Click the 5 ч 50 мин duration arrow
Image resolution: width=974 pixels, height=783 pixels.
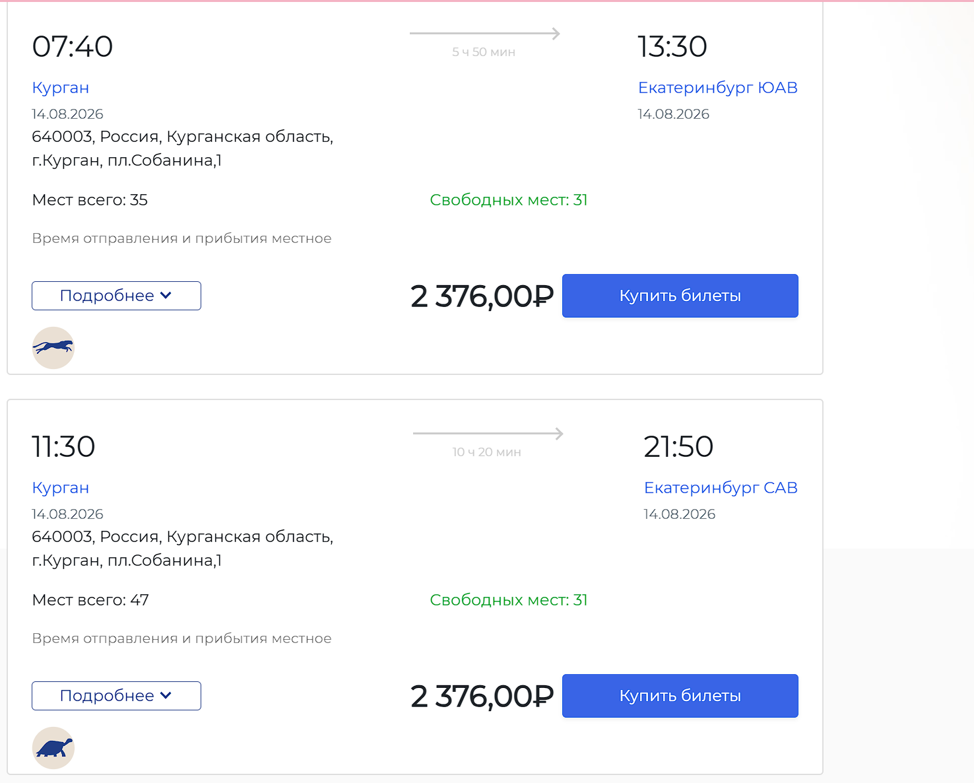click(485, 34)
